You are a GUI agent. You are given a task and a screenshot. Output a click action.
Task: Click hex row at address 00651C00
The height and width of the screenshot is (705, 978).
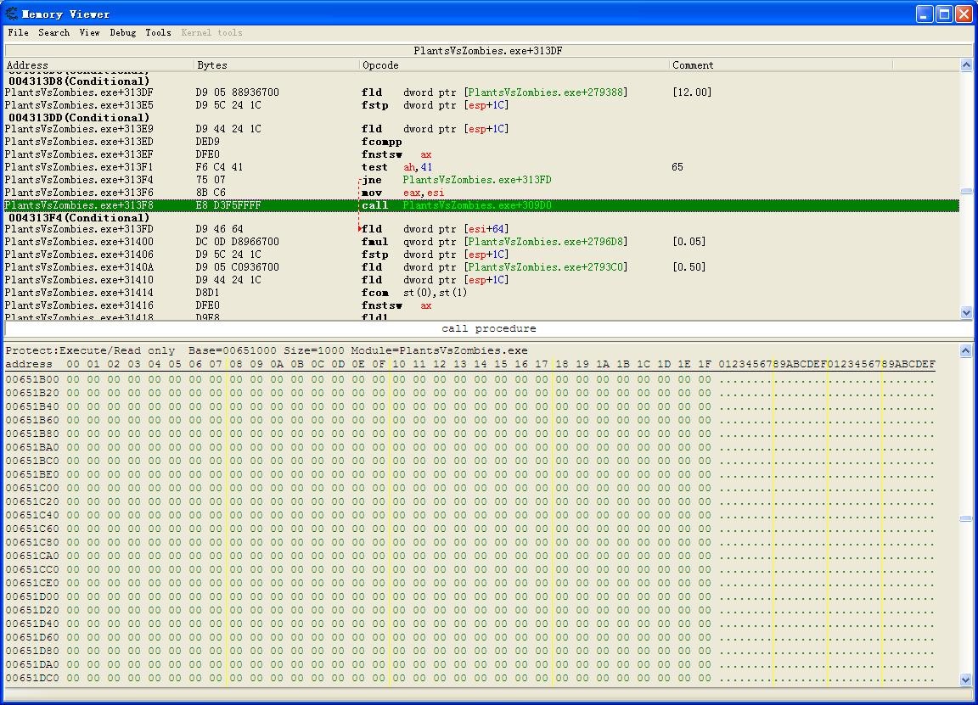32,488
